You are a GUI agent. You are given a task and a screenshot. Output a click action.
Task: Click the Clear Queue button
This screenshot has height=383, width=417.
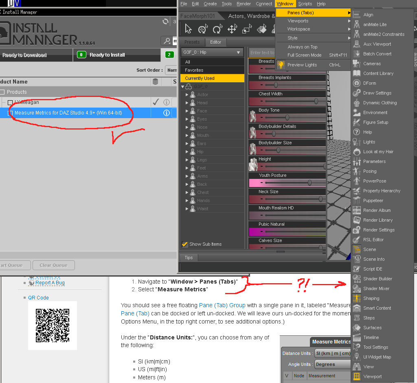point(54,265)
